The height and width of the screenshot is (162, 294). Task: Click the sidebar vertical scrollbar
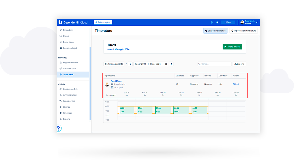(90, 83)
